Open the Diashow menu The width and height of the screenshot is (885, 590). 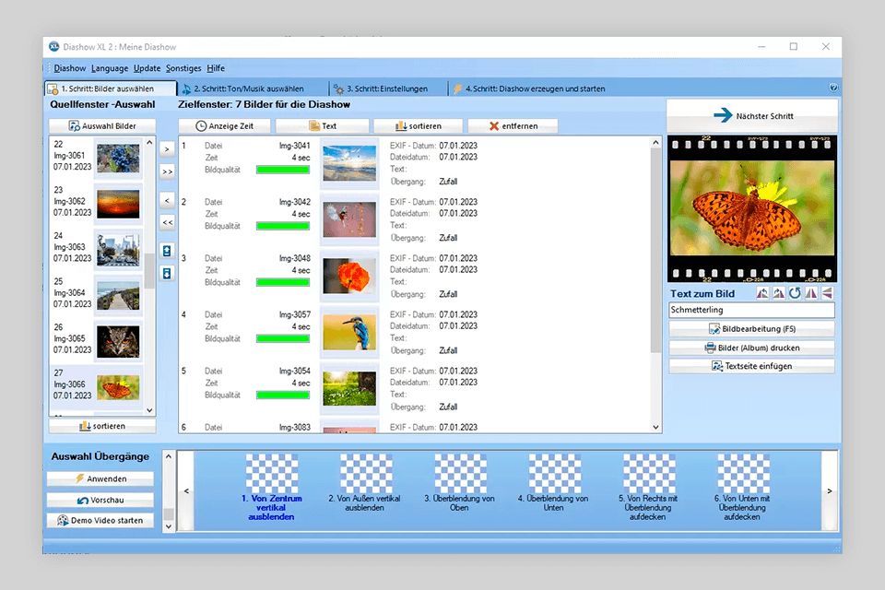[x=70, y=68]
